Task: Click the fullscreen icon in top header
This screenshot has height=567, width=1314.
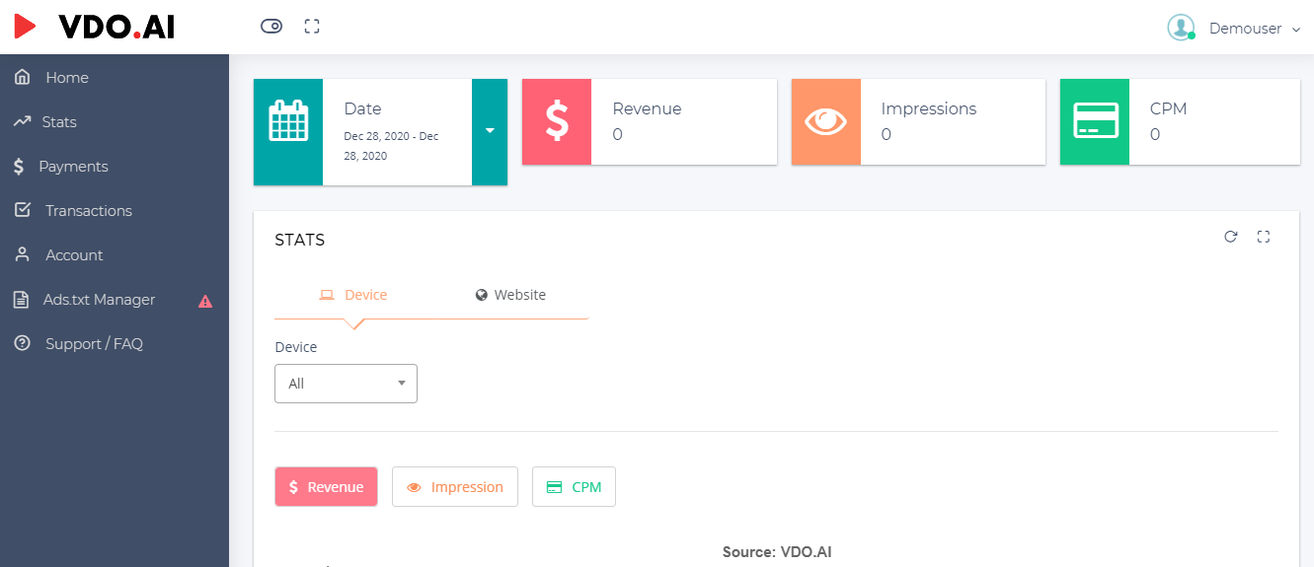Action: pyautogui.click(x=312, y=27)
